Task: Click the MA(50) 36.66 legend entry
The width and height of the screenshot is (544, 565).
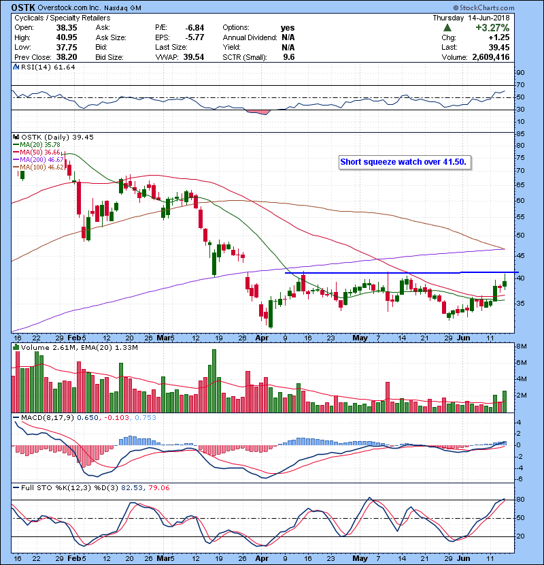Action: pyautogui.click(x=40, y=152)
